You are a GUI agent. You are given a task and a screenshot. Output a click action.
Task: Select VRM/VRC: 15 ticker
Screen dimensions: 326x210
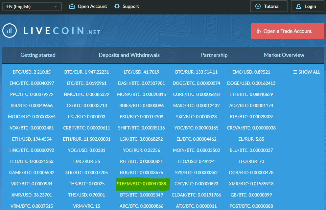87,206
